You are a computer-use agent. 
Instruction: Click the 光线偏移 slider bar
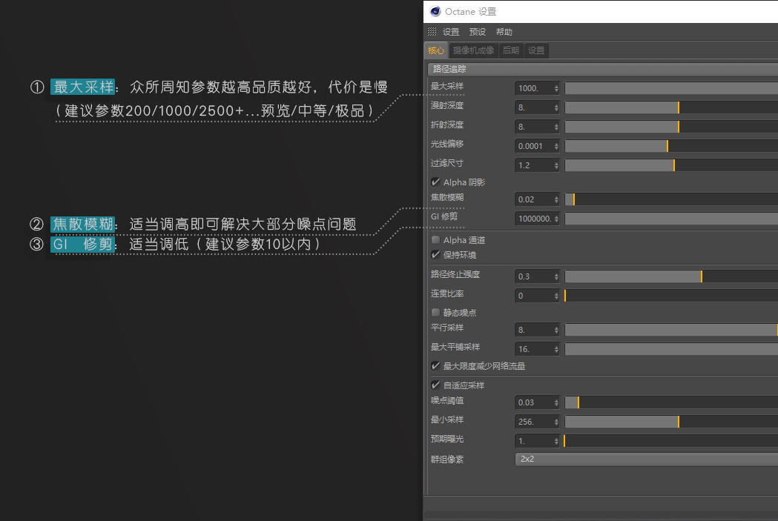coord(671,146)
